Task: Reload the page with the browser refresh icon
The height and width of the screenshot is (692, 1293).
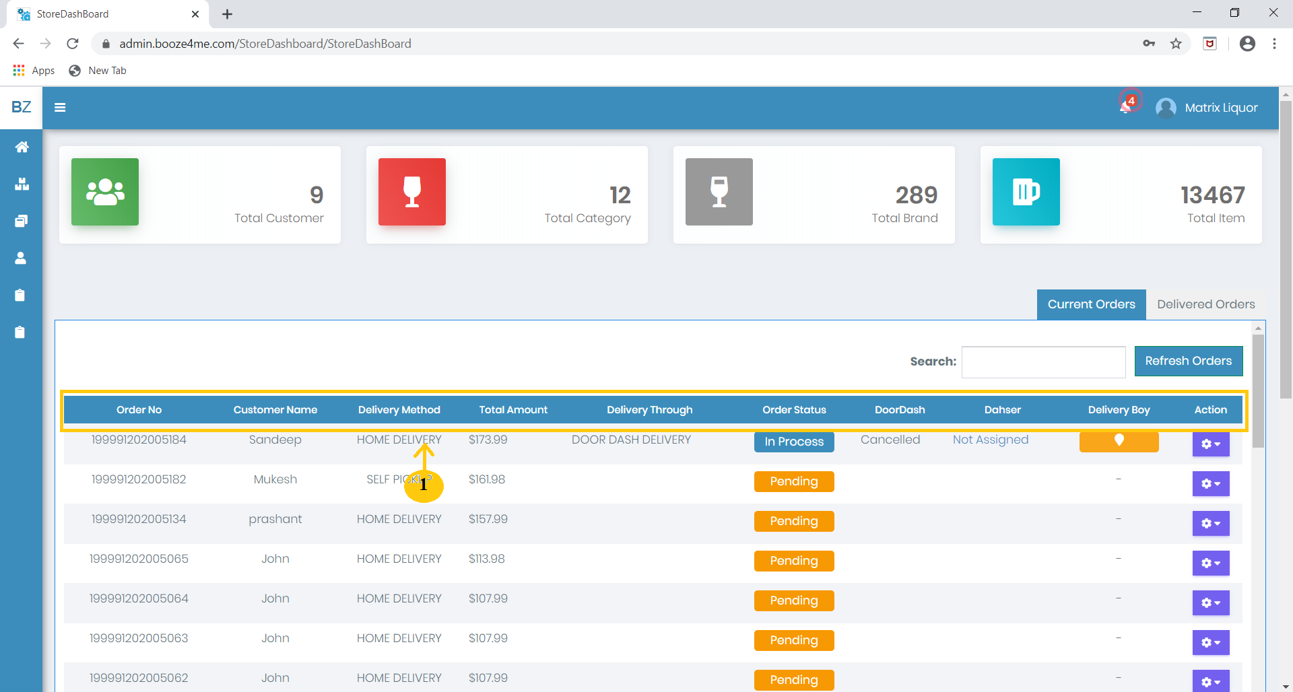Action: point(73,44)
